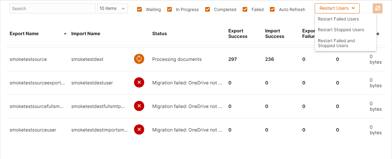Image resolution: width=392 pixels, height=159 pixels.
Task: Select Restart Failed Users menu option
Action: click(338, 19)
